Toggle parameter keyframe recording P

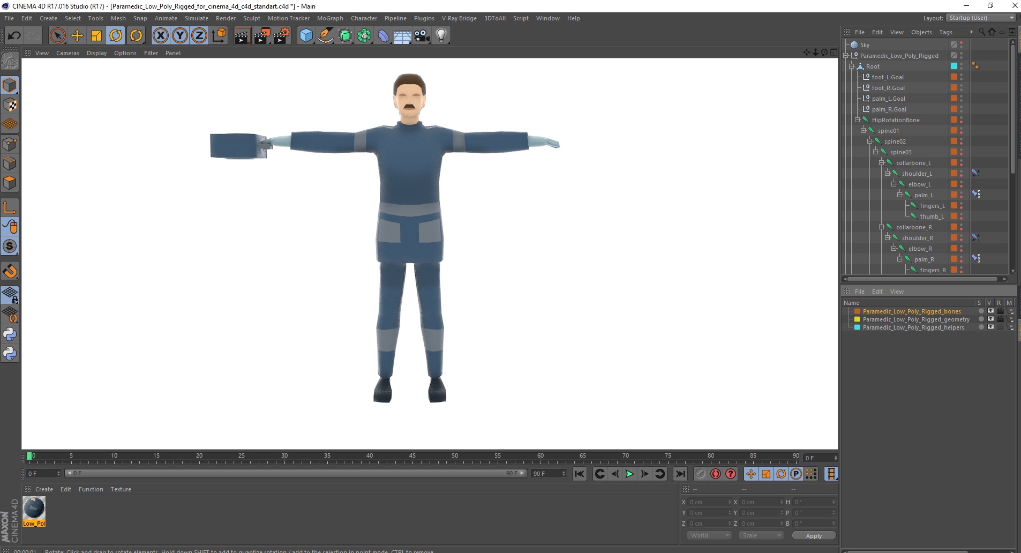pyautogui.click(x=796, y=474)
